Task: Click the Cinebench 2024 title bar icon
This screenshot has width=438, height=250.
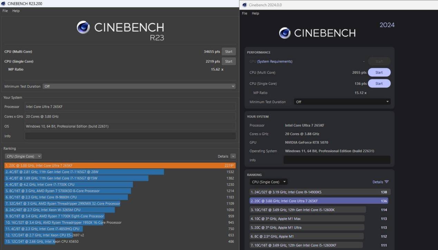Action: [245, 5]
